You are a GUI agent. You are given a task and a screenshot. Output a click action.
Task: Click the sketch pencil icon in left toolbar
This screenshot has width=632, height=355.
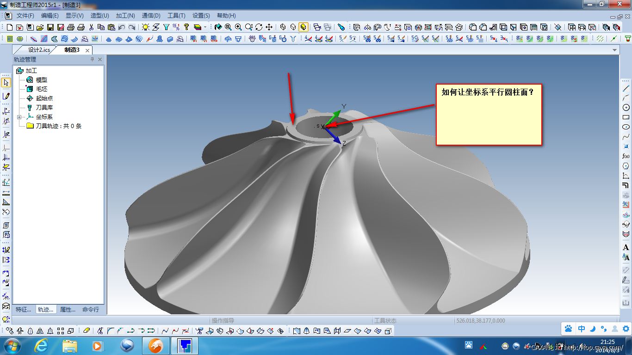(x=6, y=96)
